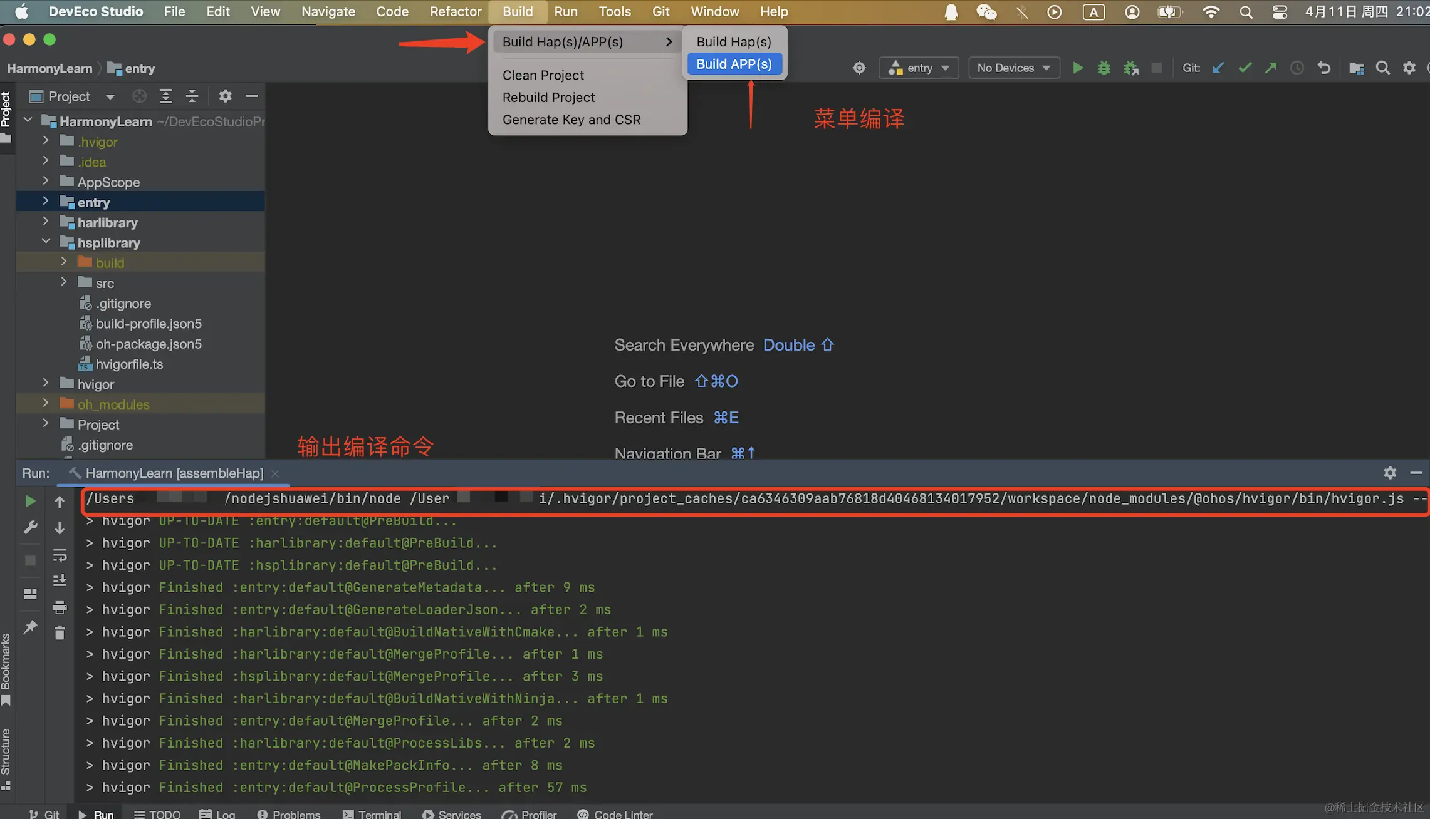The height and width of the screenshot is (819, 1430).
Task: Expand the .hvigor folder
Action: click(45, 141)
